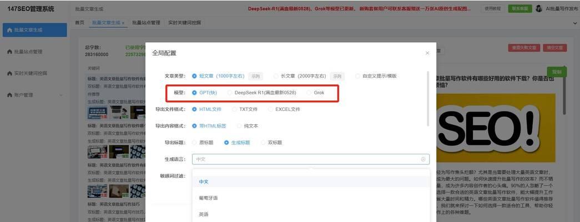Click home icon beside 批量文章生成 in sidebar

[x=9, y=30]
